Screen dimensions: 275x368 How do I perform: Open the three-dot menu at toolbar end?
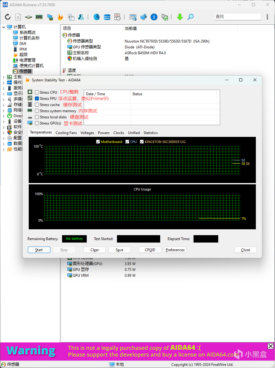click(267, 17)
